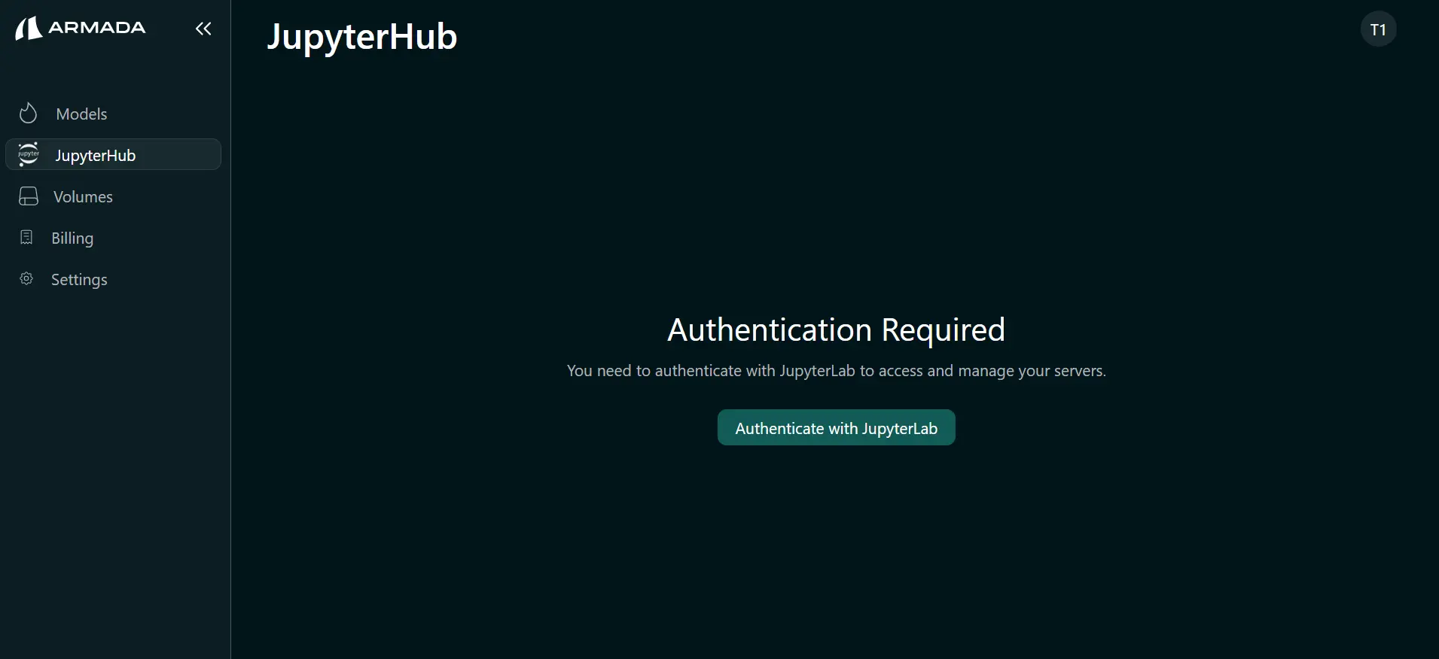Select JupyterHub in the sidebar

[x=113, y=154]
